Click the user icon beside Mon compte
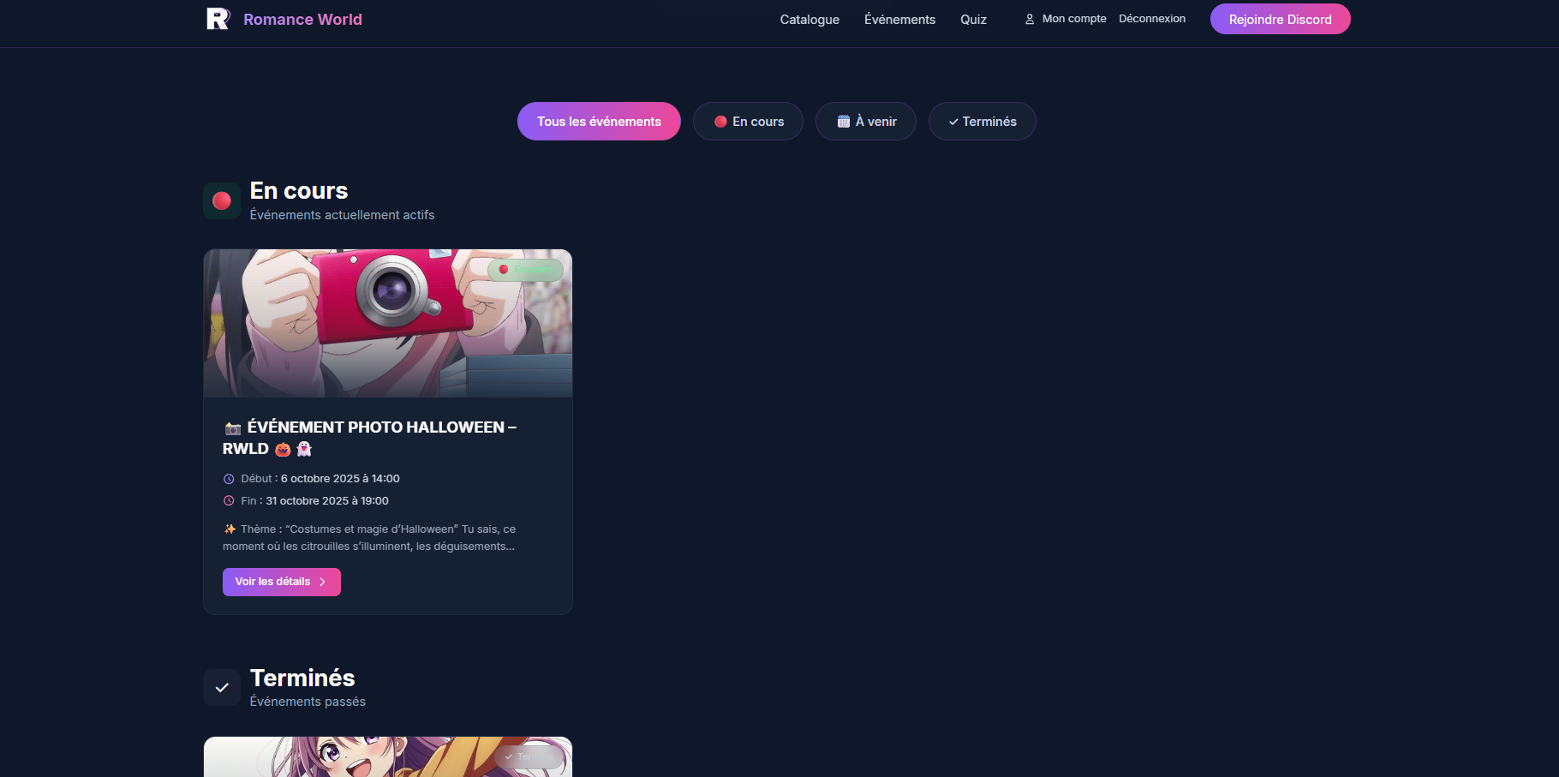Viewport: 1559px width, 777px height. 1030,19
